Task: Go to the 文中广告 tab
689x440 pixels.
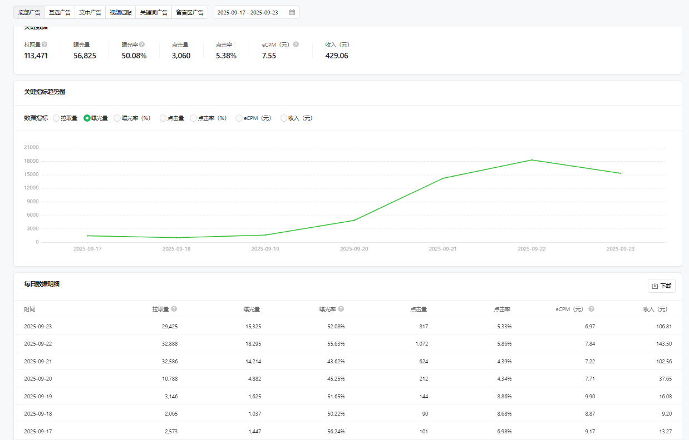Action: click(x=90, y=12)
